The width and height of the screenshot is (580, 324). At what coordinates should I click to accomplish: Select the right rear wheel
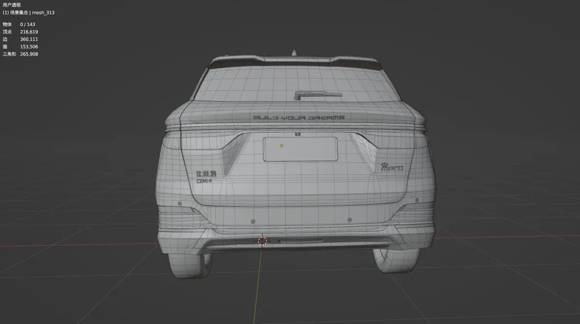tap(396, 261)
